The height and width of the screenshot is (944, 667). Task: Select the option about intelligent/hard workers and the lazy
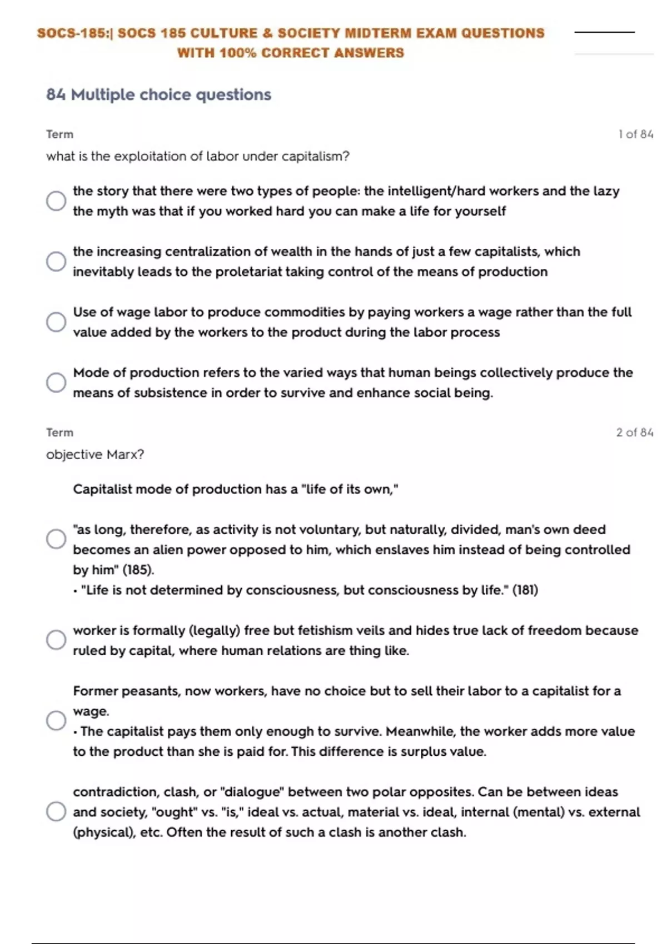point(56,201)
